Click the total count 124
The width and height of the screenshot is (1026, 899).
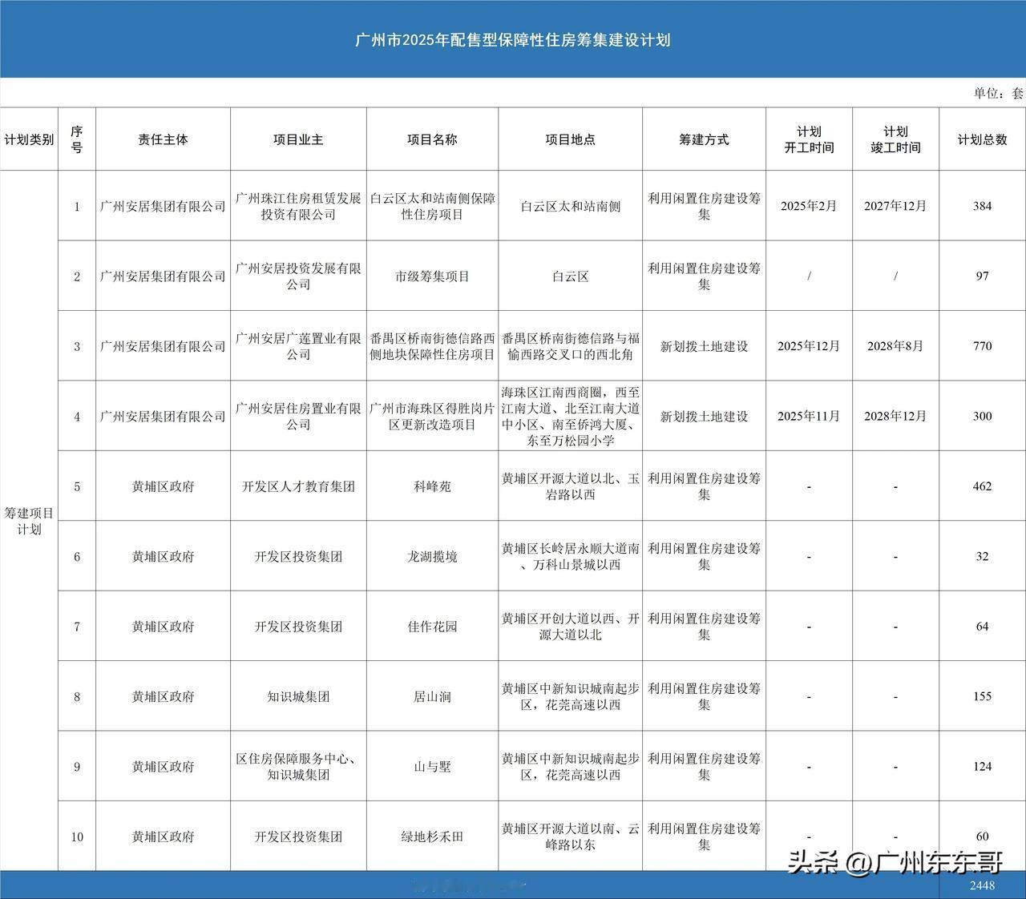click(x=982, y=767)
